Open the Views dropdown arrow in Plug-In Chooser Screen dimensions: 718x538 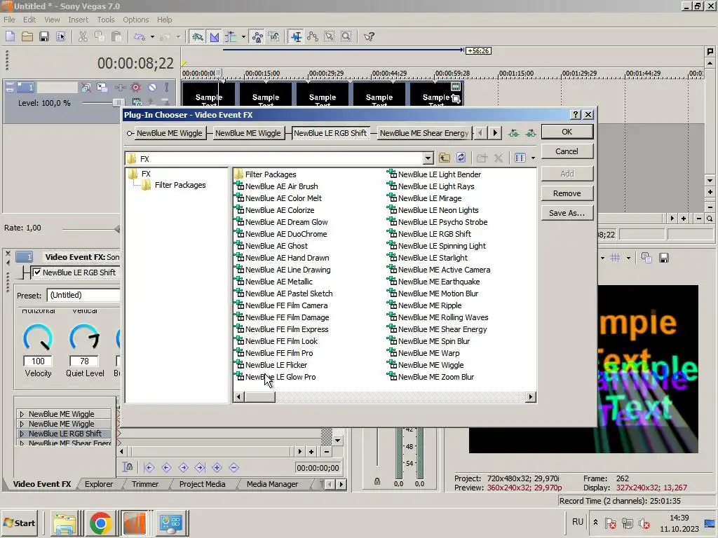(533, 158)
